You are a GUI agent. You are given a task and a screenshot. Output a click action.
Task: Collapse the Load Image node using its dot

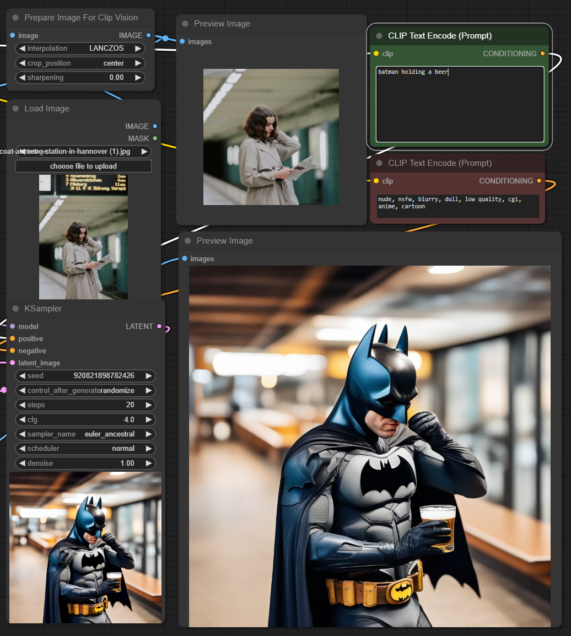pyautogui.click(x=15, y=109)
